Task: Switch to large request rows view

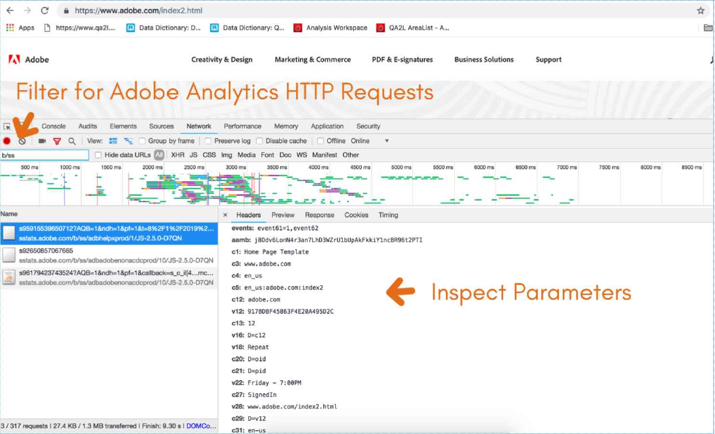Action: pos(113,141)
